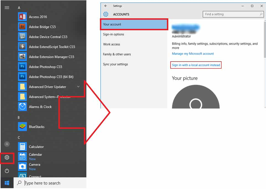The image size is (266, 189).
Task: Open Advanced System Protector folder icon
Action: 22,97
